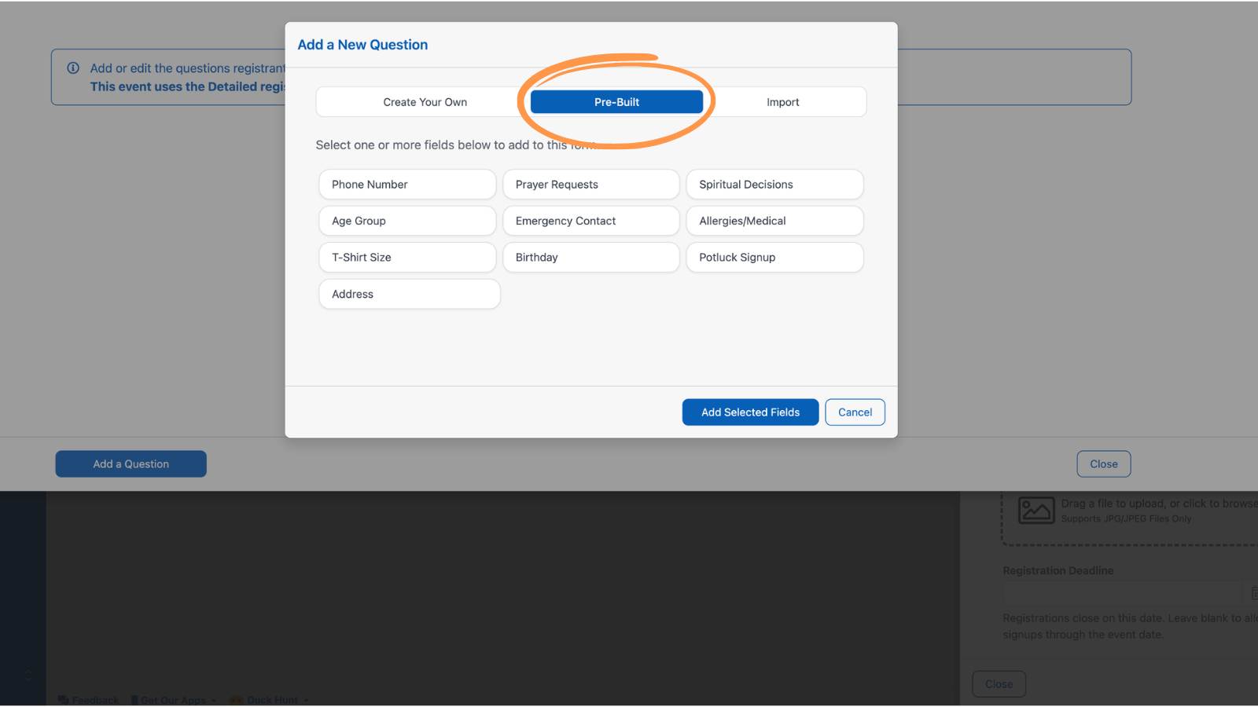This screenshot has width=1258, height=707.
Task: Select the Phone Number field option
Action: [407, 185]
